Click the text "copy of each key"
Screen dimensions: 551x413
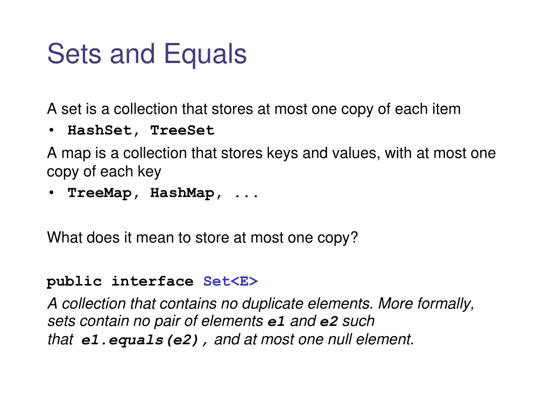click(x=104, y=172)
